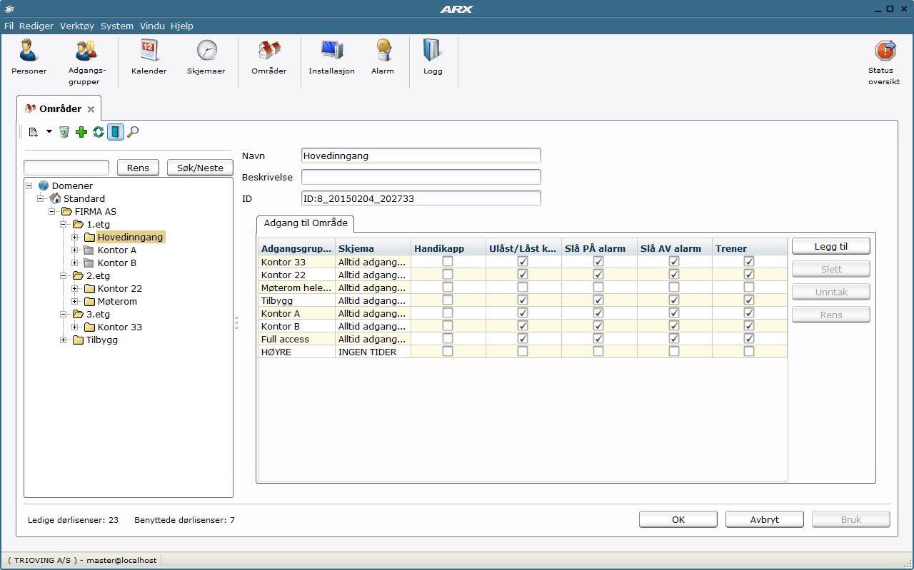
Task: Check Slå PÅ alarm for HØYRE
Action: [598, 352]
